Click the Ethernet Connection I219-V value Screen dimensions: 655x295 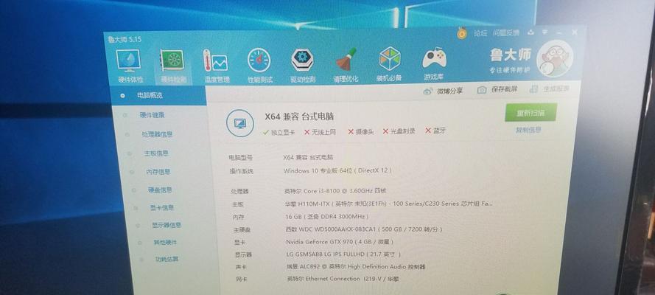coord(343,279)
